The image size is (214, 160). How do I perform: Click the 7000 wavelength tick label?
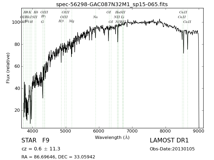[x=132, y=131]
